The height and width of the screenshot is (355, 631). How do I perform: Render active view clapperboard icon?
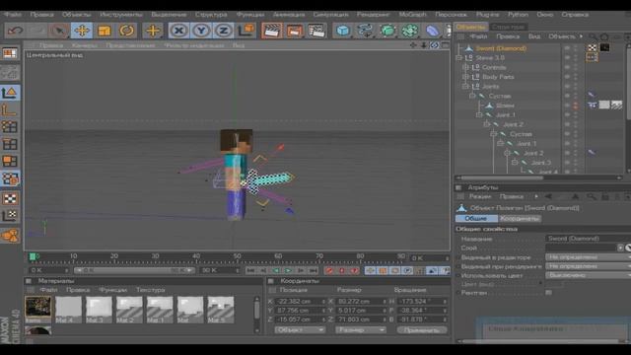click(x=272, y=31)
